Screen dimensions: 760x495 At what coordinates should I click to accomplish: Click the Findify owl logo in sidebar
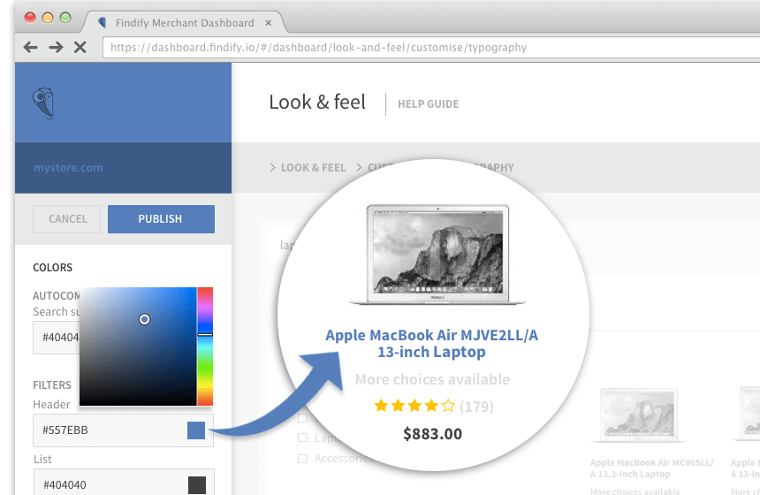click(x=43, y=103)
